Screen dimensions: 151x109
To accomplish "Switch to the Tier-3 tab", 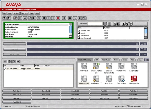I will click(116, 60).
